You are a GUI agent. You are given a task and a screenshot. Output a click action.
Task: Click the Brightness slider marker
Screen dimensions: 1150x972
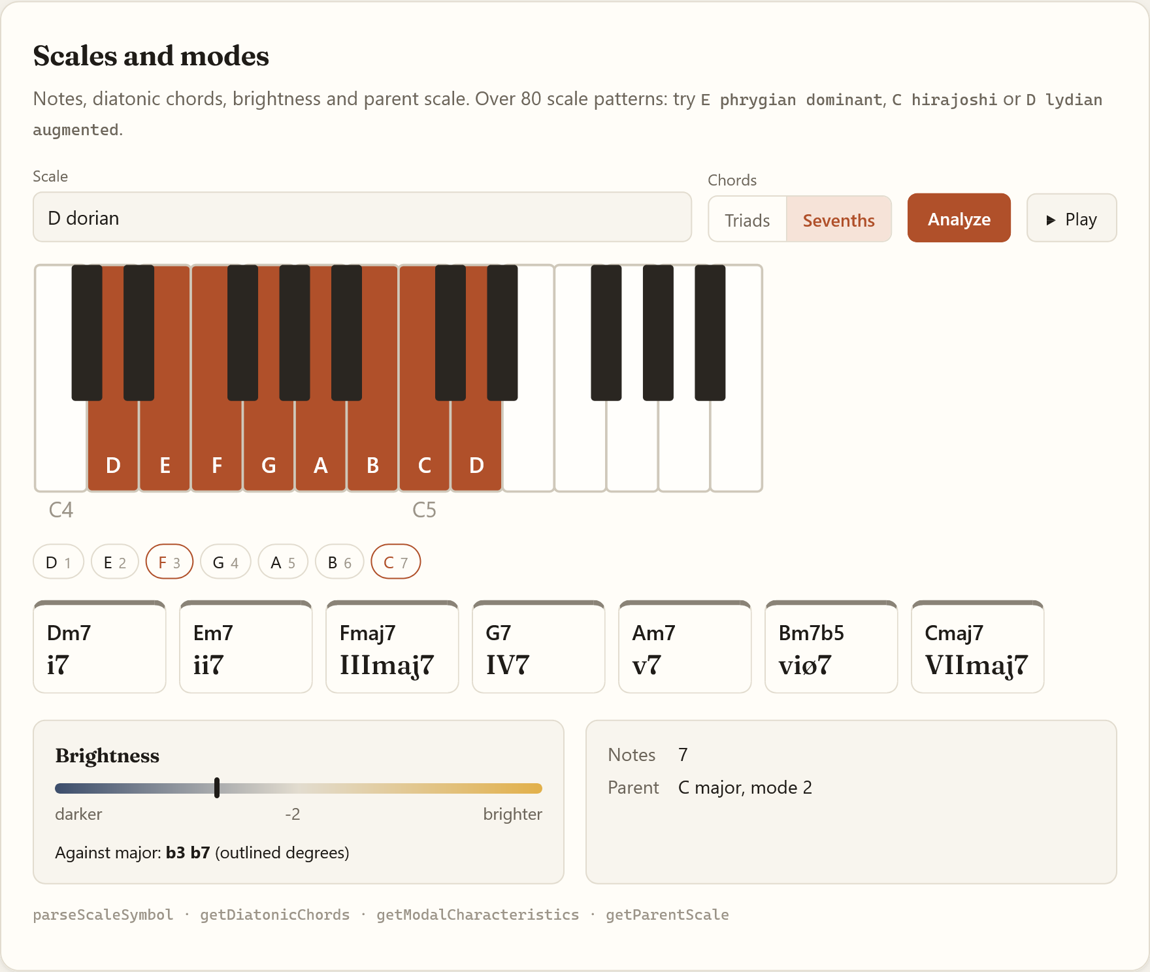[x=217, y=788]
